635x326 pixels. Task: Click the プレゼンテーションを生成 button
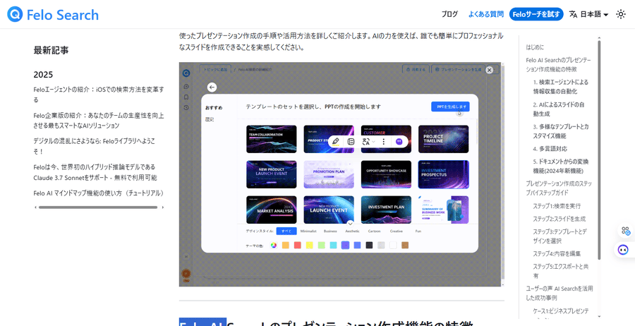(458, 69)
